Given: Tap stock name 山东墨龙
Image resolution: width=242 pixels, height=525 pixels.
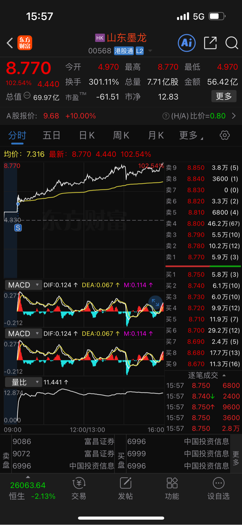Looking at the screenshot, I should pyautogui.click(x=127, y=38).
